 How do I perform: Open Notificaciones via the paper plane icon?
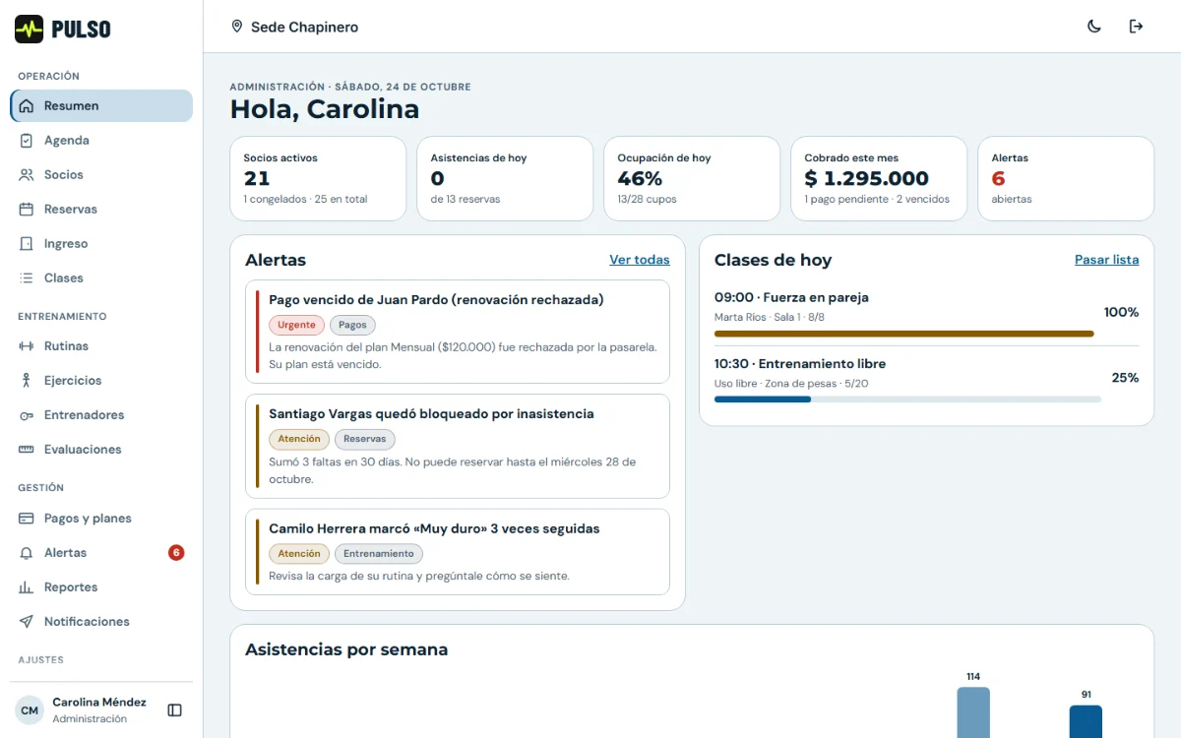27,622
